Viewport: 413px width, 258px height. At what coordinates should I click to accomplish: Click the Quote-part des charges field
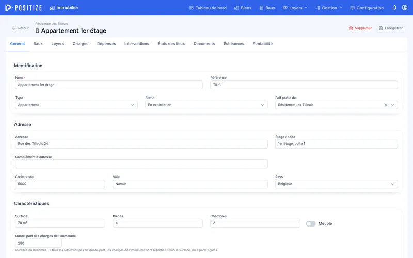38,243
